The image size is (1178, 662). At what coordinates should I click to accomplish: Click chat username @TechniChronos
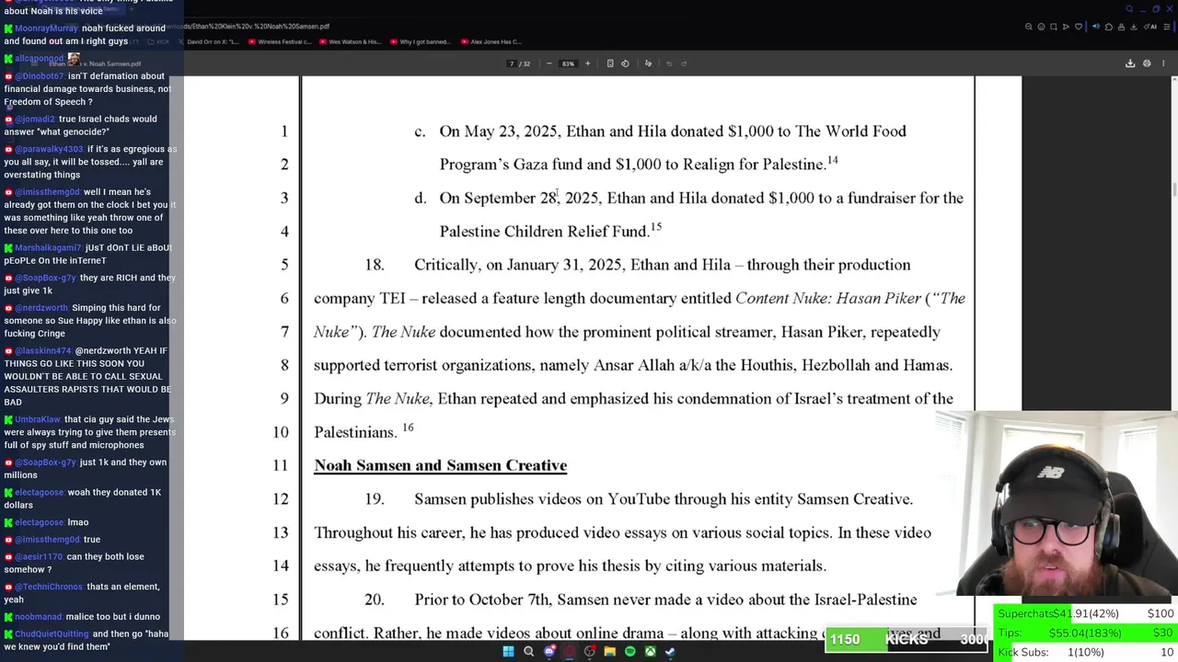[48, 587]
